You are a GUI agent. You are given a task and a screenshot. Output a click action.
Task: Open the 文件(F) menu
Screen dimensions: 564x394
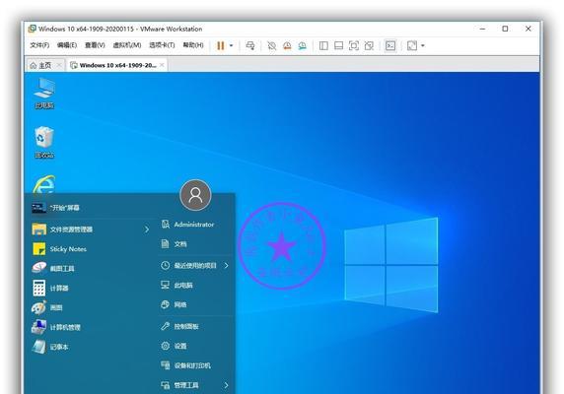pyautogui.click(x=39, y=45)
